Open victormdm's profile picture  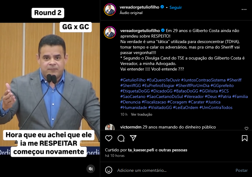[110, 127]
